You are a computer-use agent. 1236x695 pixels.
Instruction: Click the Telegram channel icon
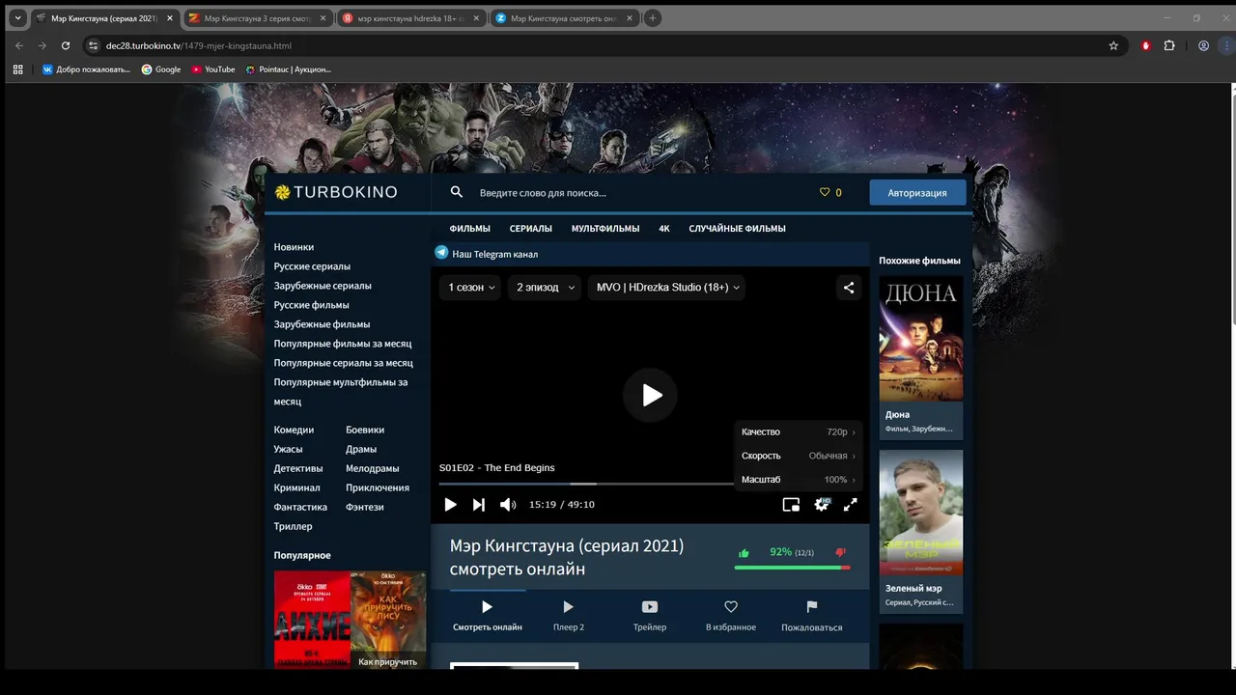(441, 253)
